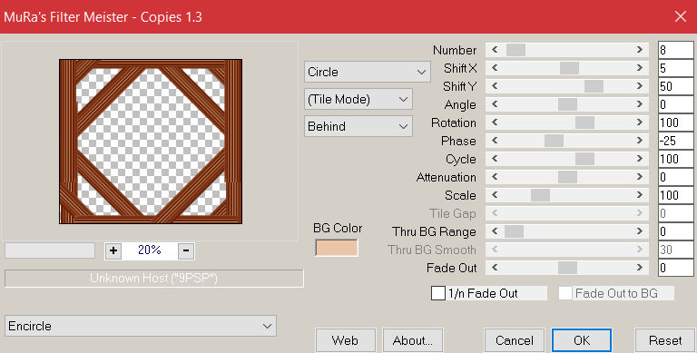
Task: Click the left arrow of Scale slider
Action: 495,195
